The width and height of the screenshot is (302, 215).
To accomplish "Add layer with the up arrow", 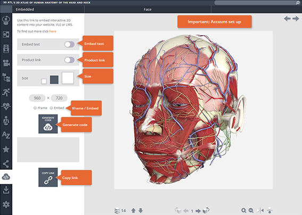I will pyautogui.click(x=133, y=210).
